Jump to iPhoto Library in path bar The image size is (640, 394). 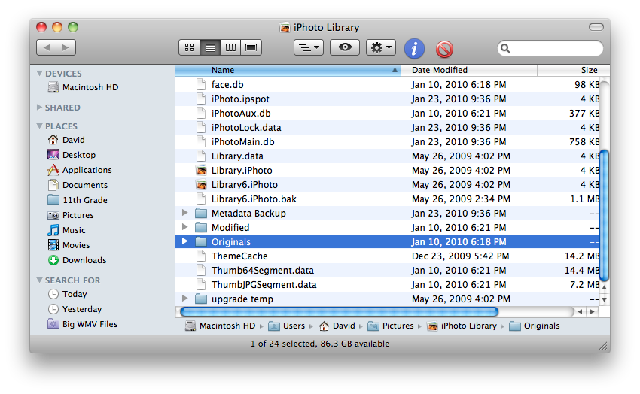[462, 326]
